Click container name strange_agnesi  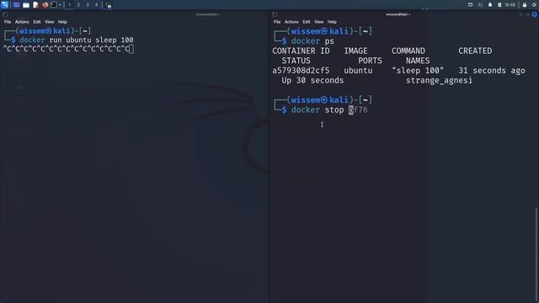(439, 81)
